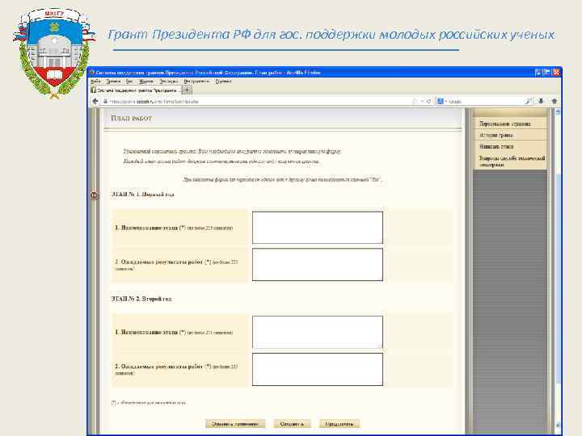Click the home icon in Firefox toolbar
Screen dimensions: 582x436
click(x=555, y=101)
